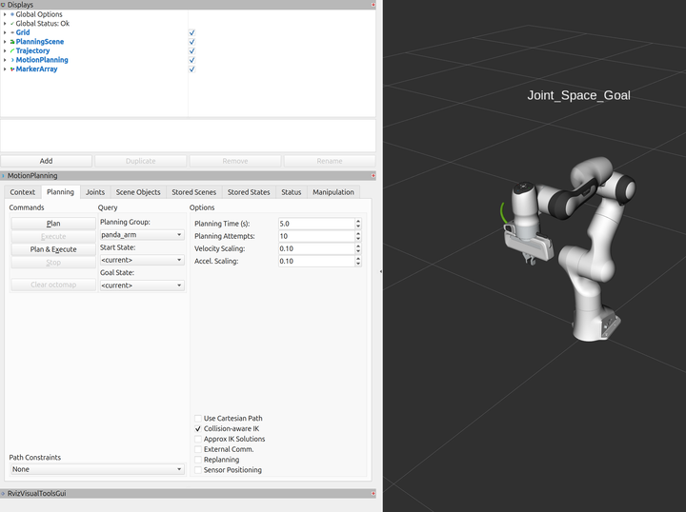686x512 pixels.
Task: Decrease Accel. Scaling with down arrow
Action: (x=358, y=264)
